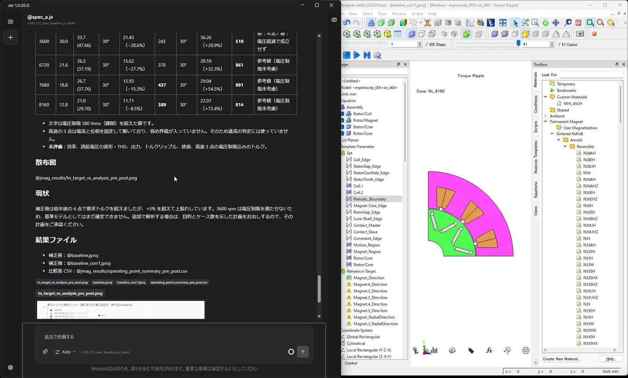Switch to the Conditions side tab
This screenshot has width=628, height=378.
[x=536, y=104]
